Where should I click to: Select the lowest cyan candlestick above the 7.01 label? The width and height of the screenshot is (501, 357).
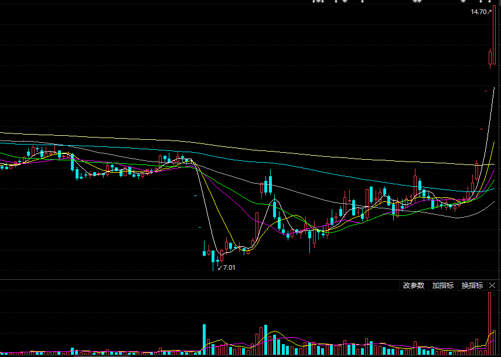click(213, 256)
